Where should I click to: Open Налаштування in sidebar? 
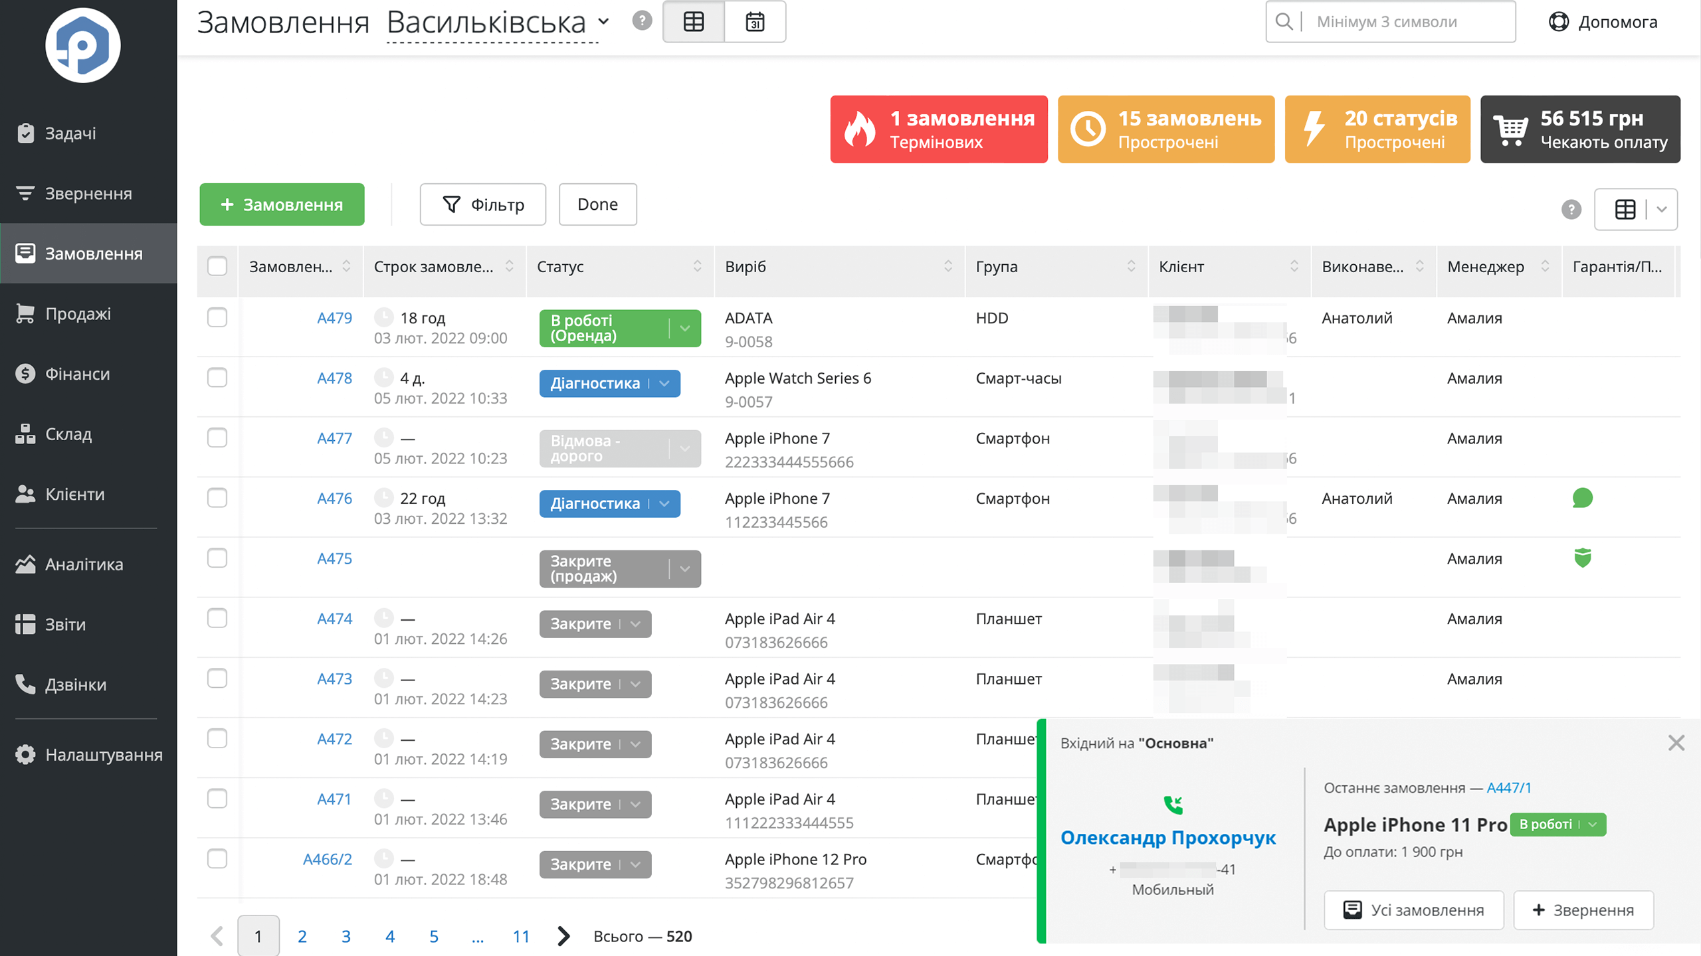click(88, 755)
